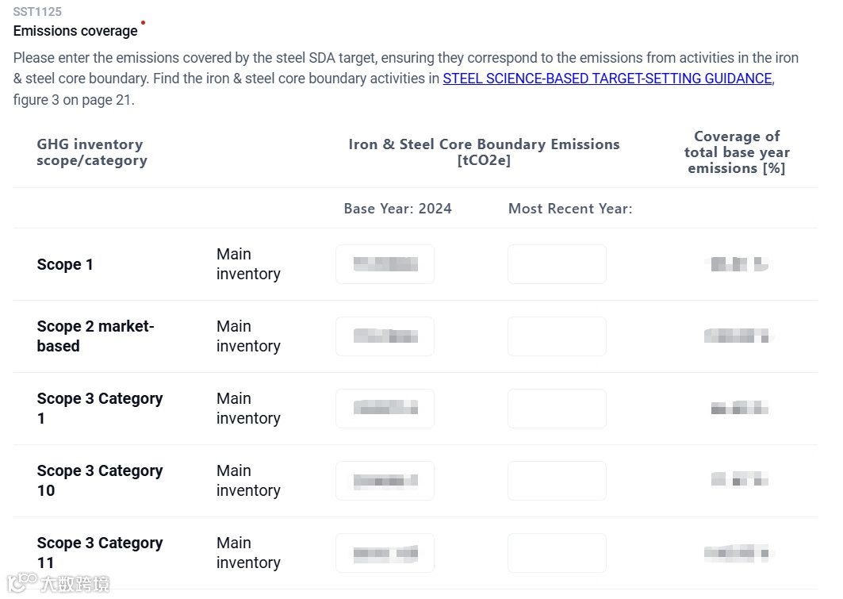Click the Scope 2 market-based row label
The height and width of the screenshot is (599, 843).
tap(95, 336)
